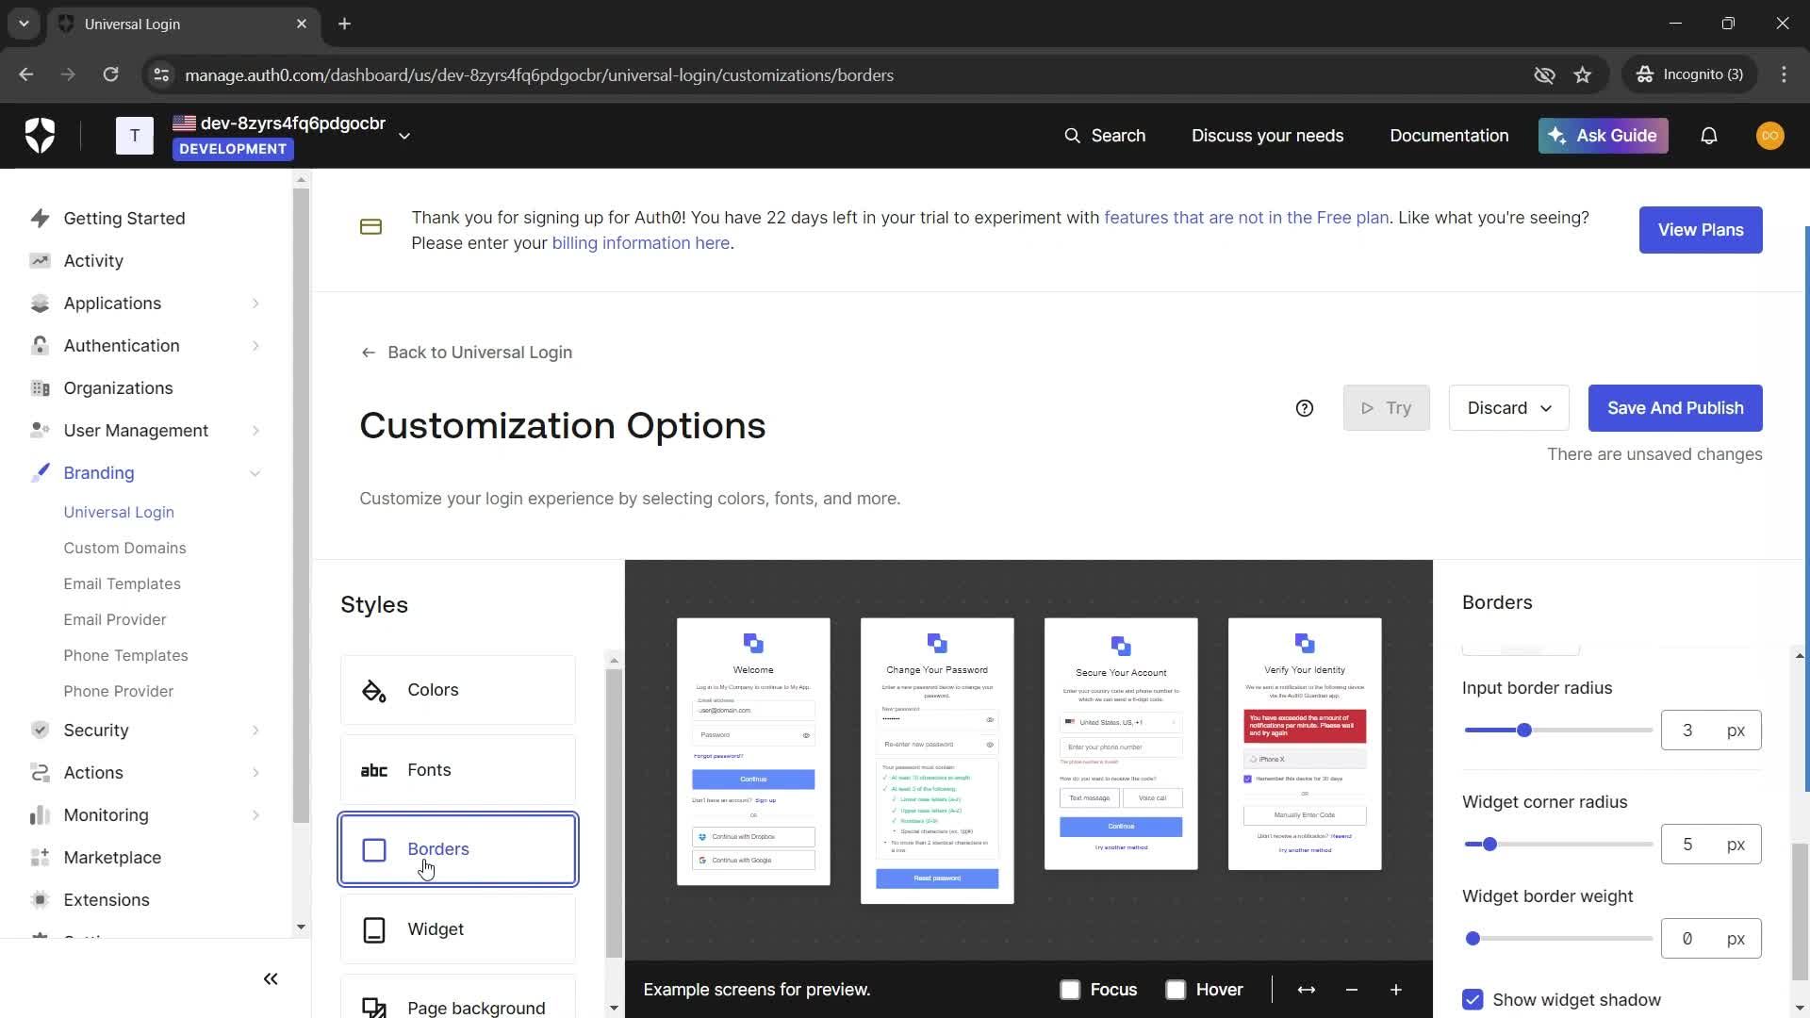
Task: Click the billing card icon in banner
Action: click(370, 227)
